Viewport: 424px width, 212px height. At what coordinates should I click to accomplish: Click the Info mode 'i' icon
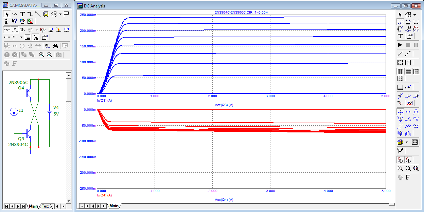click(x=7, y=21)
